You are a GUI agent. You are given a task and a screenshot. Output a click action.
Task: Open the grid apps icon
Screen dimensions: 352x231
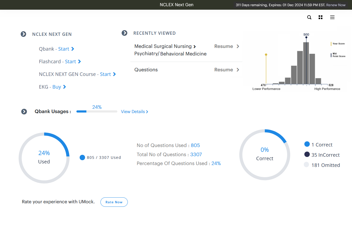click(320, 17)
